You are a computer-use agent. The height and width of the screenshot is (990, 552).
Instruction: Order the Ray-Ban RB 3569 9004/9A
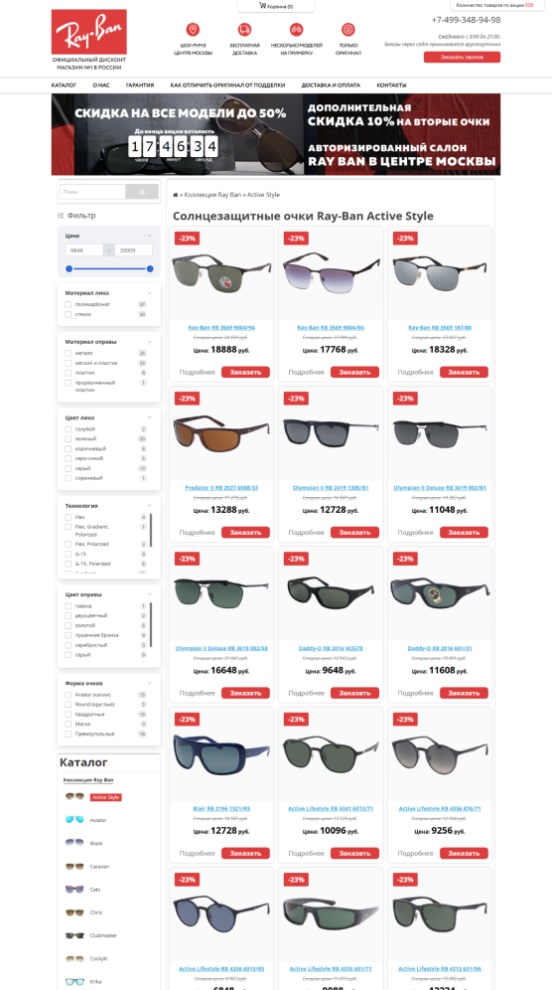pyautogui.click(x=245, y=372)
